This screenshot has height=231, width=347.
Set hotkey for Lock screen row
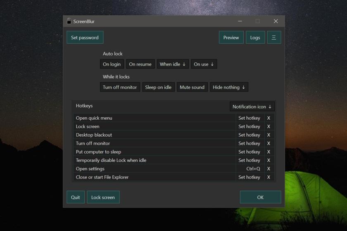click(249, 127)
